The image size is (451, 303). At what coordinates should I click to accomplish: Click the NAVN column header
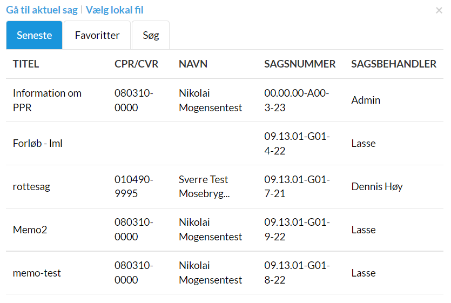(193, 64)
